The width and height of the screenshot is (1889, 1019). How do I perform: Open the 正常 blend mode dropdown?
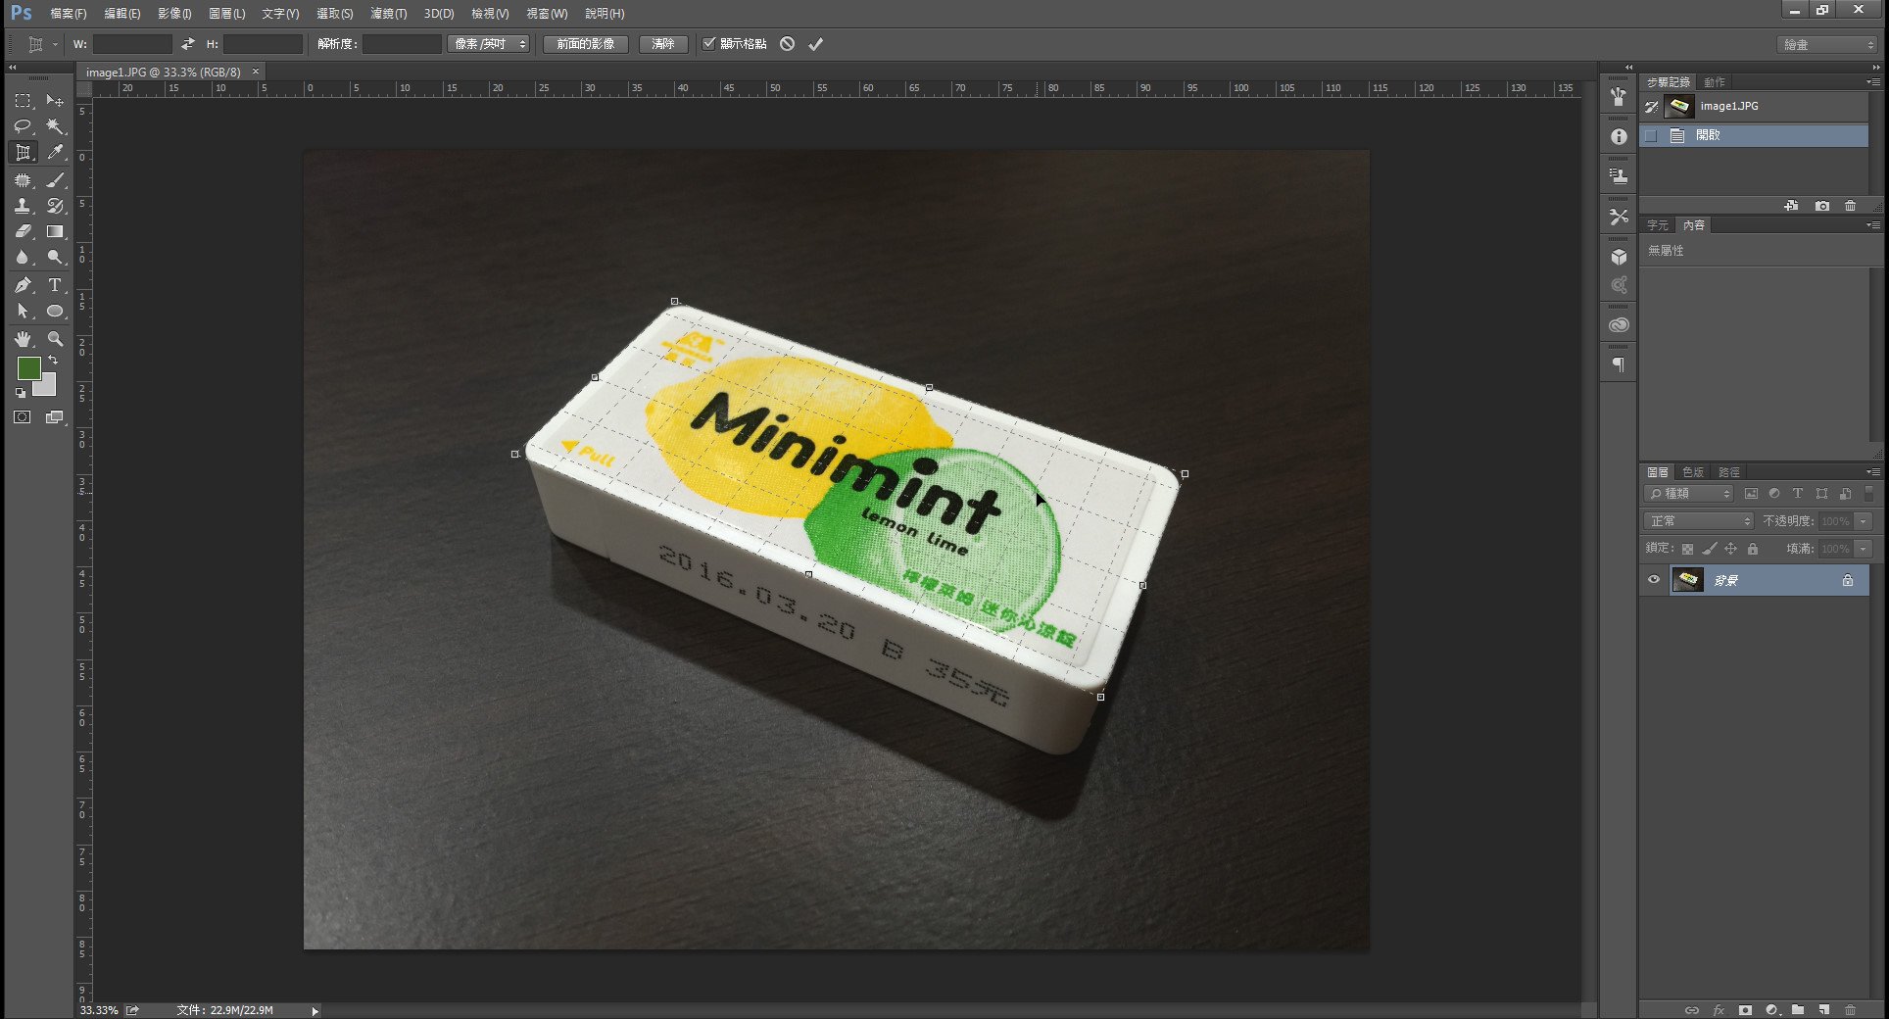(x=1698, y=521)
